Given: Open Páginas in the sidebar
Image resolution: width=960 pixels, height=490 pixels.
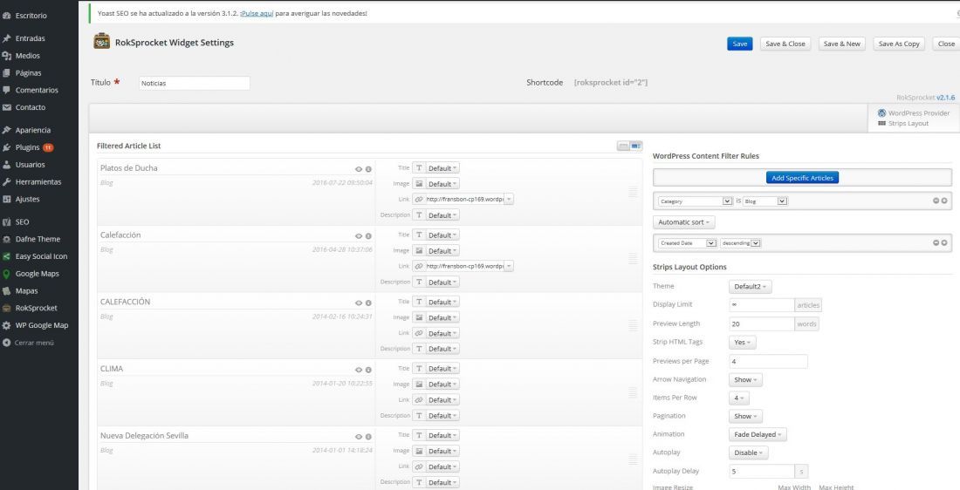Looking at the screenshot, I should [x=28, y=72].
